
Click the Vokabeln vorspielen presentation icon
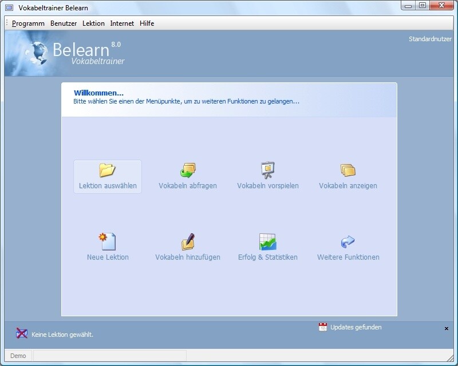click(267, 170)
